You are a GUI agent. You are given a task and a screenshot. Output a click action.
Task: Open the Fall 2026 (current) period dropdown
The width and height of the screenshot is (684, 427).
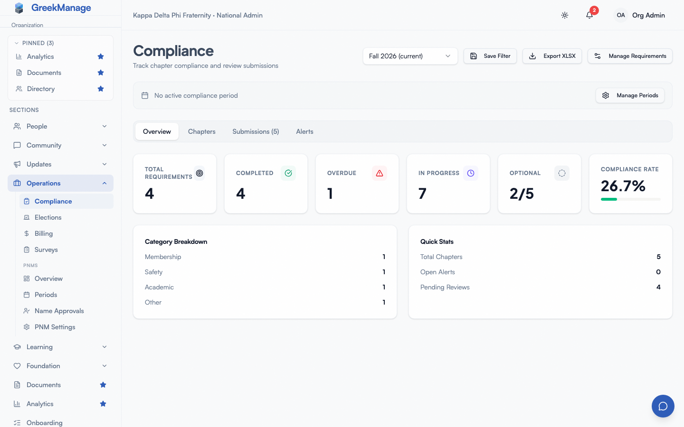coord(410,56)
